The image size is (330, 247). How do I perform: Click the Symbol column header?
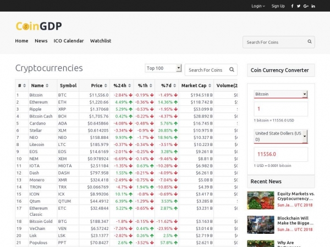68,86
